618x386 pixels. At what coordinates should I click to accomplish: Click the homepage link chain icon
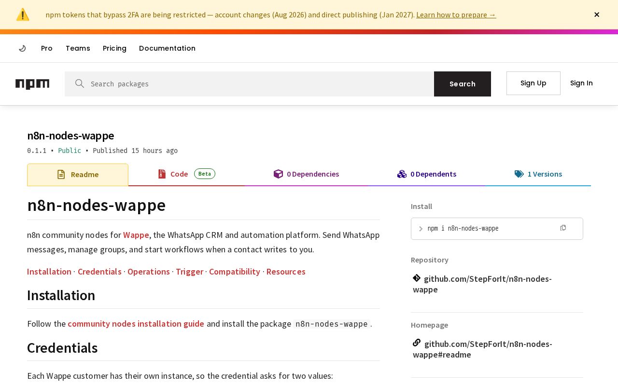(x=417, y=343)
